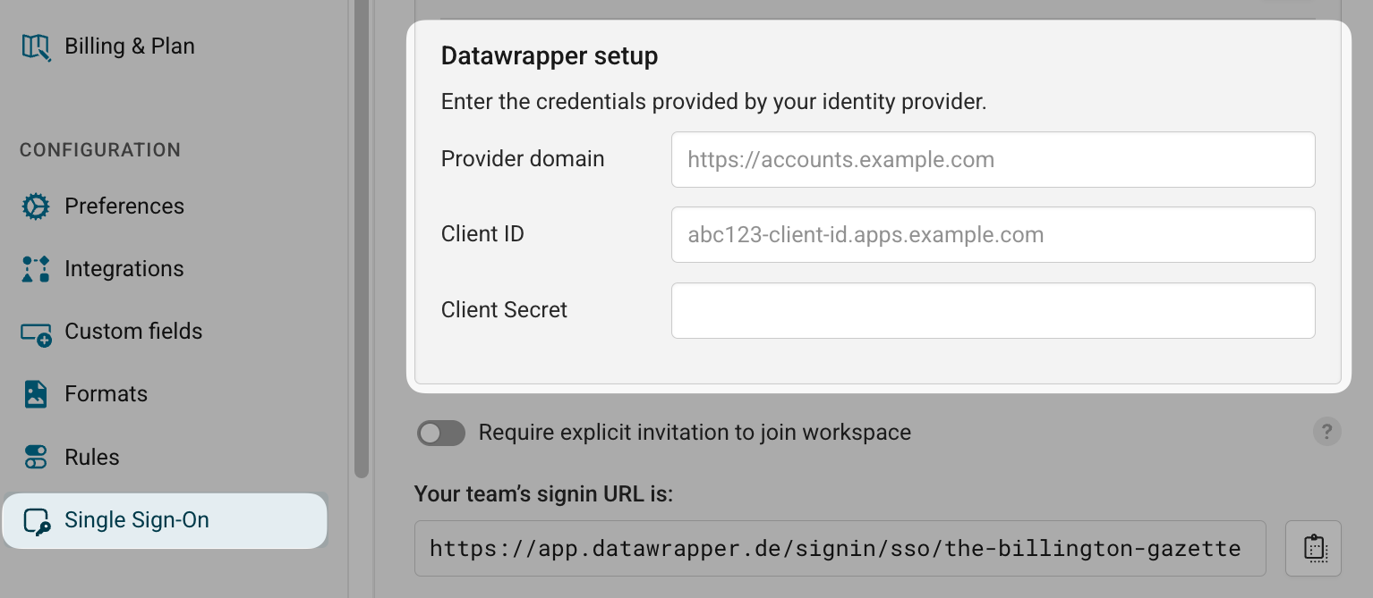Click the Rules toggles icon
1373x598 pixels.
point(36,458)
